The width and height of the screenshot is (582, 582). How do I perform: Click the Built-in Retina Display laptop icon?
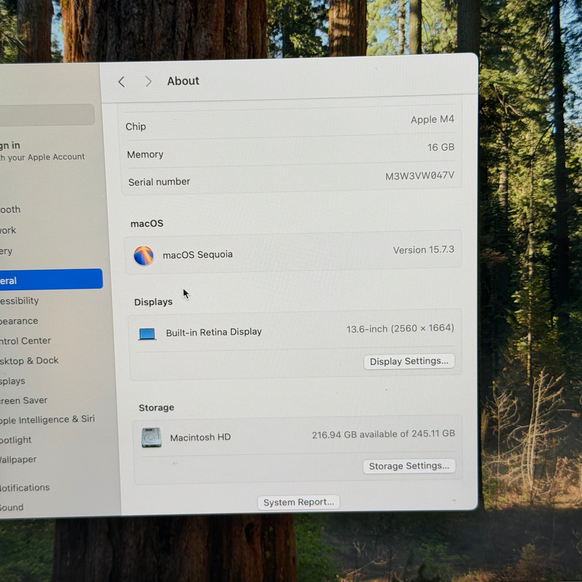tap(147, 334)
